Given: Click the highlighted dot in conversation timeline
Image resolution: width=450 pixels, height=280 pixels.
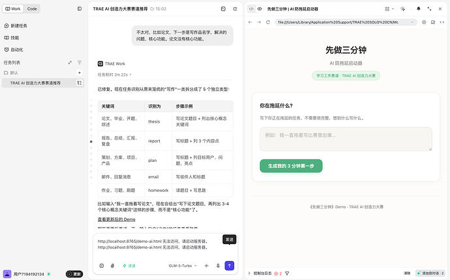Looking at the screenshot, I should point(91,142).
